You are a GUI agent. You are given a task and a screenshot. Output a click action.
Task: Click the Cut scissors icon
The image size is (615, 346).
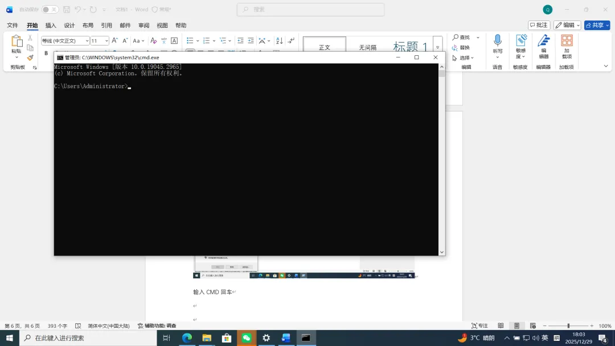(30, 38)
